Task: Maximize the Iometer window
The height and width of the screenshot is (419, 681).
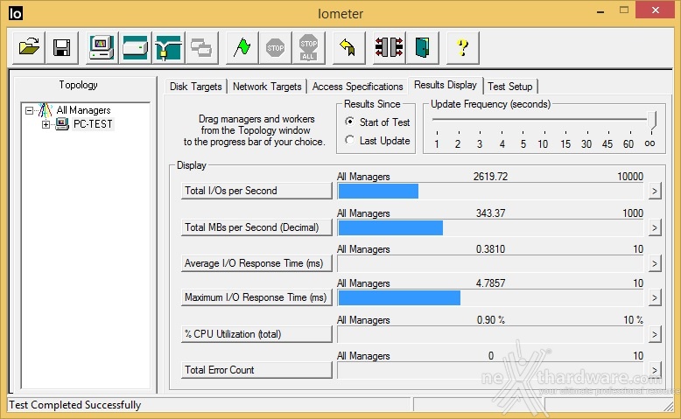Action: 624,10
